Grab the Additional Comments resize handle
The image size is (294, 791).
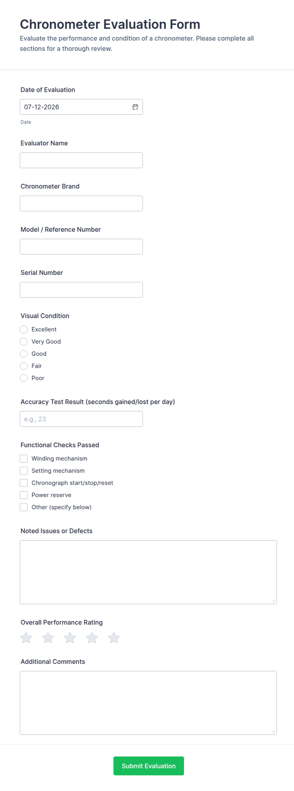(x=273, y=731)
